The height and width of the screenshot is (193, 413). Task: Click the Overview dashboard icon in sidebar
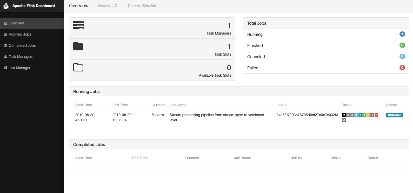[x=5, y=23]
